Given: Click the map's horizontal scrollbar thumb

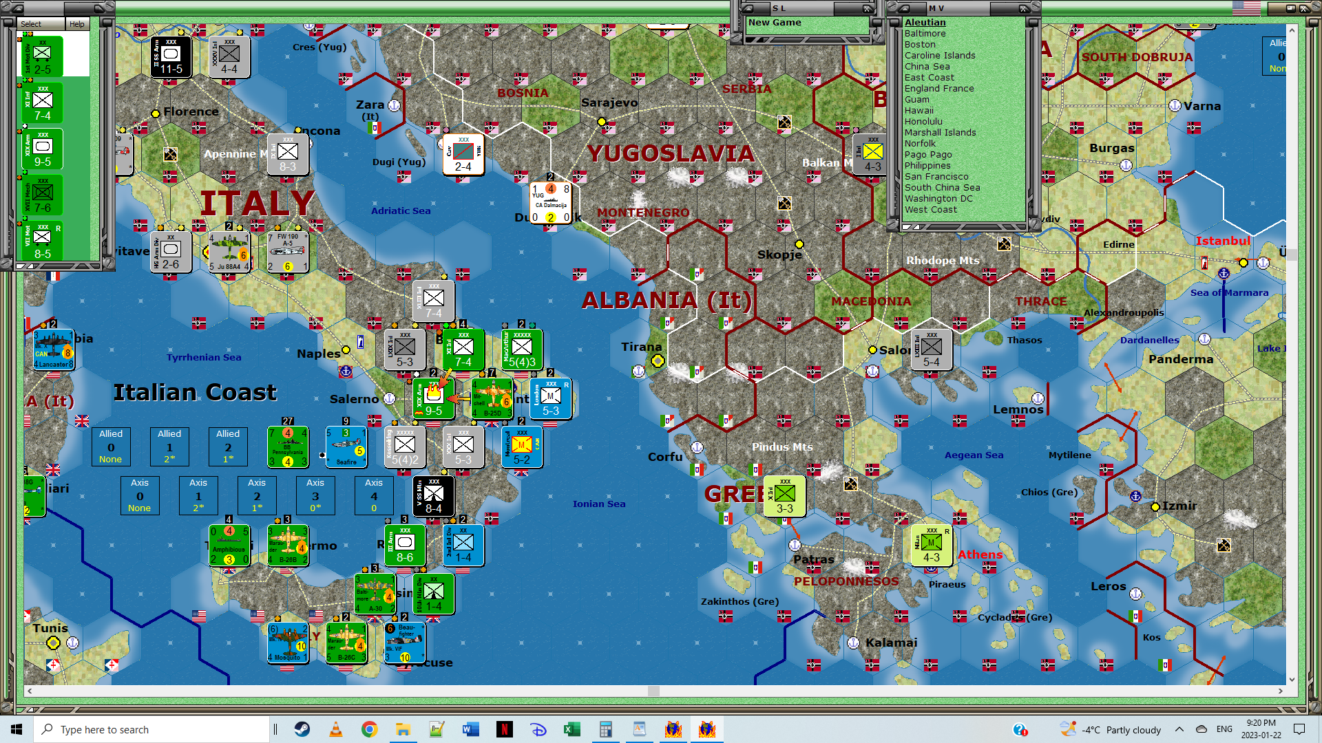Looking at the screenshot, I should click(x=653, y=691).
